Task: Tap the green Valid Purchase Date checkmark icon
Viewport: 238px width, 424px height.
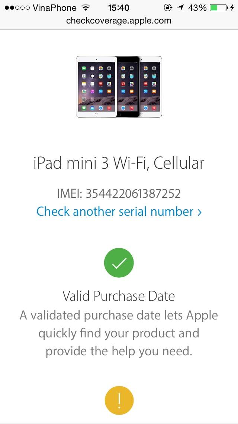Action: click(x=119, y=262)
